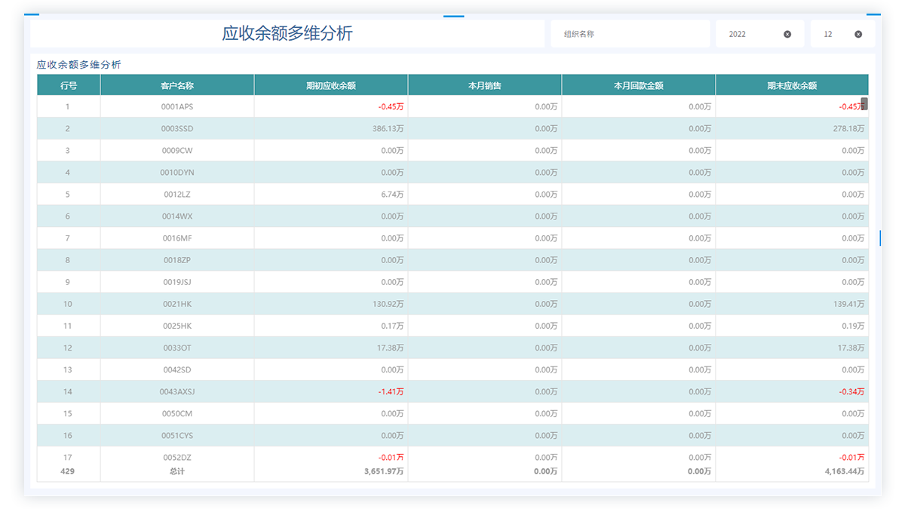Image resolution: width=905 pixels, height=509 pixels.
Task: Click the 本月销售 column header
Action: click(485, 85)
